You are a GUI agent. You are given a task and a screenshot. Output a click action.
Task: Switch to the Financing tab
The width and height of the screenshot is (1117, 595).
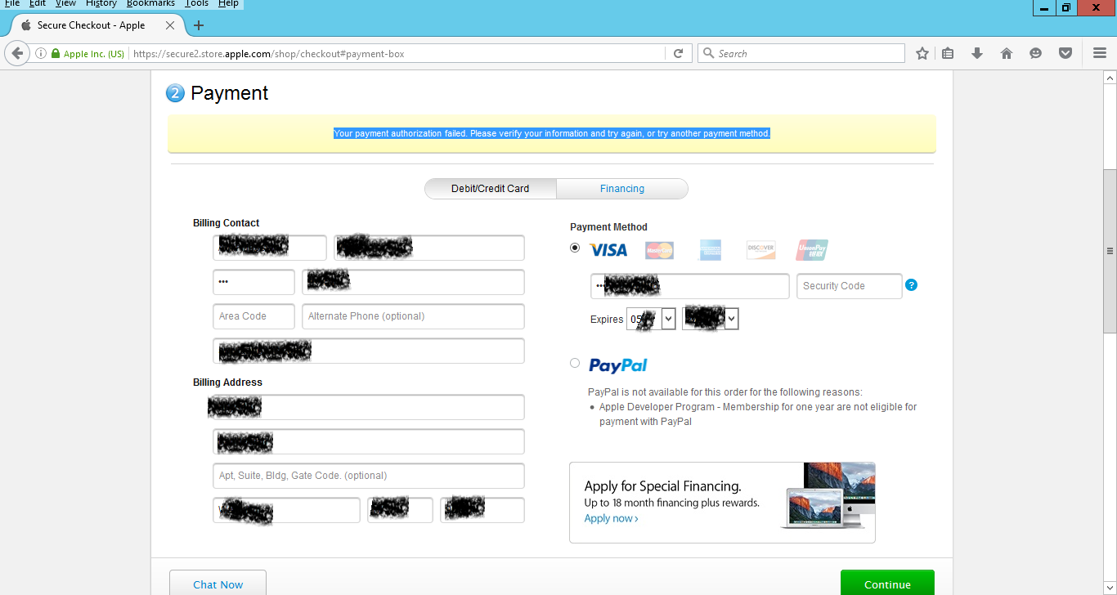point(622,189)
